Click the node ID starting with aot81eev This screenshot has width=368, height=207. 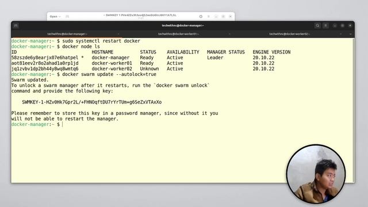coord(45,63)
